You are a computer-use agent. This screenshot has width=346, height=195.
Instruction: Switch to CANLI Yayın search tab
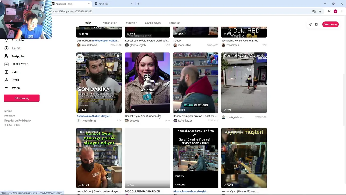click(153, 23)
